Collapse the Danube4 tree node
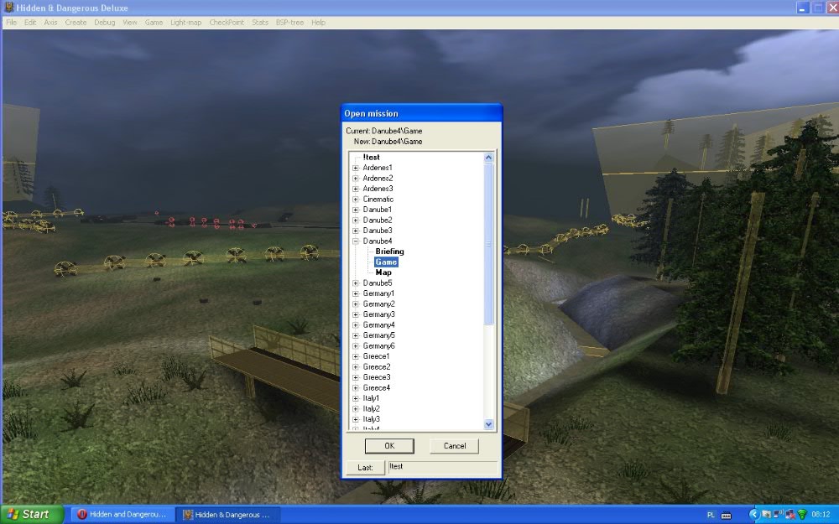Viewport: 839px width, 524px height. point(355,241)
